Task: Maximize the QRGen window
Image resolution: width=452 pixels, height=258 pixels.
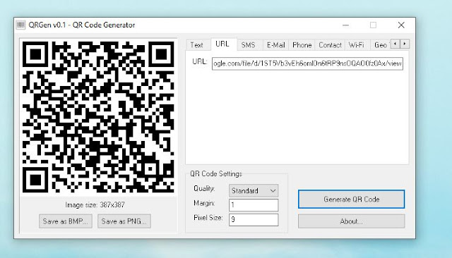Action: [x=373, y=25]
